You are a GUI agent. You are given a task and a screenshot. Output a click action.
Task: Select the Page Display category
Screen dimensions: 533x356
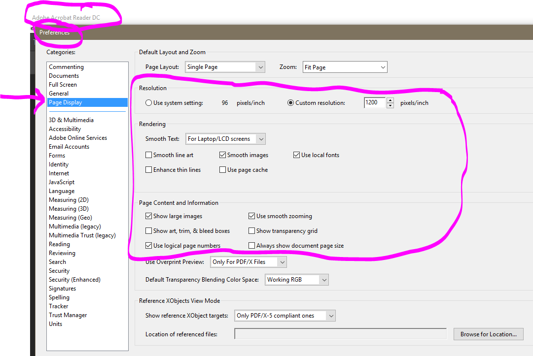click(87, 102)
